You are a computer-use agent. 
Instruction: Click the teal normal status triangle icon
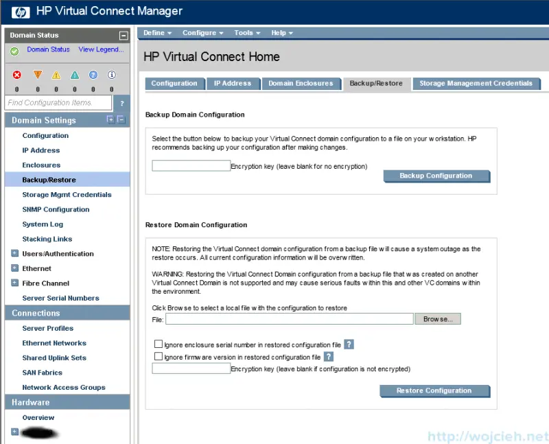[74, 75]
